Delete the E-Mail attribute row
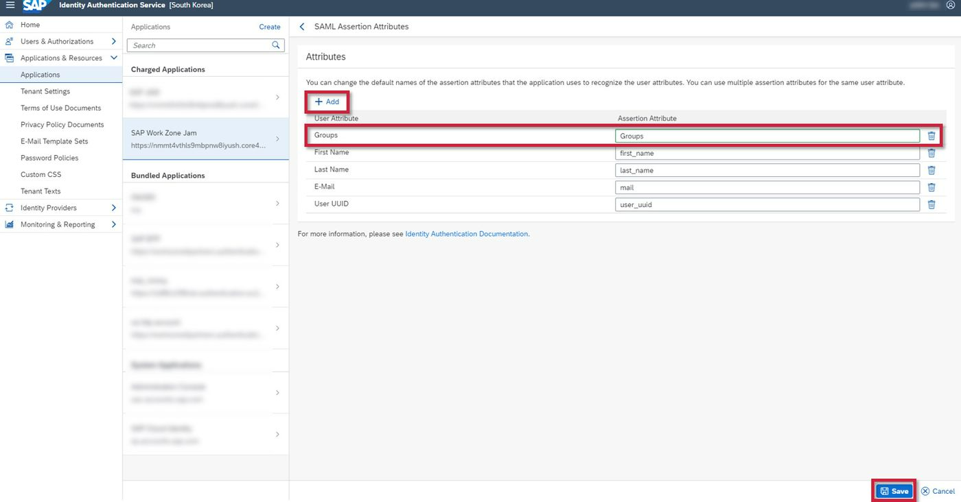Screen dimensions: 961x502 pos(931,187)
